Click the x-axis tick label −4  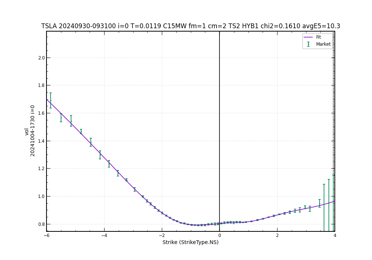(104, 235)
